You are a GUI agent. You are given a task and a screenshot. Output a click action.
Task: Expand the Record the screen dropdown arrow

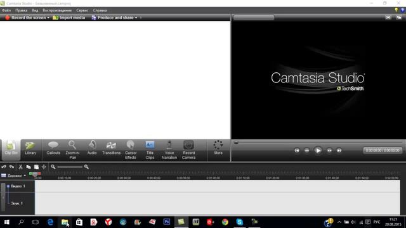tap(48, 18)
